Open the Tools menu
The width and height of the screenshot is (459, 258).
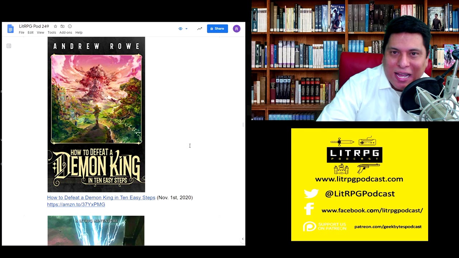pos(52,33)
